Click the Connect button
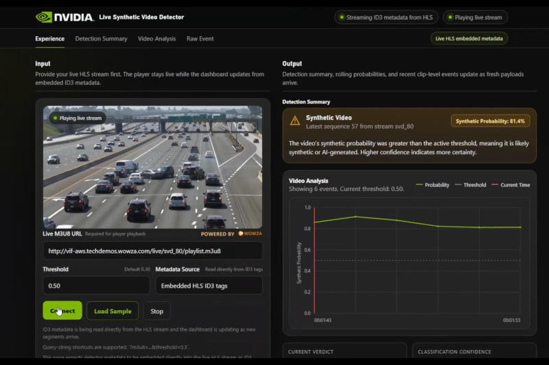This screenshot has width=549, height=365. point(62,310)
